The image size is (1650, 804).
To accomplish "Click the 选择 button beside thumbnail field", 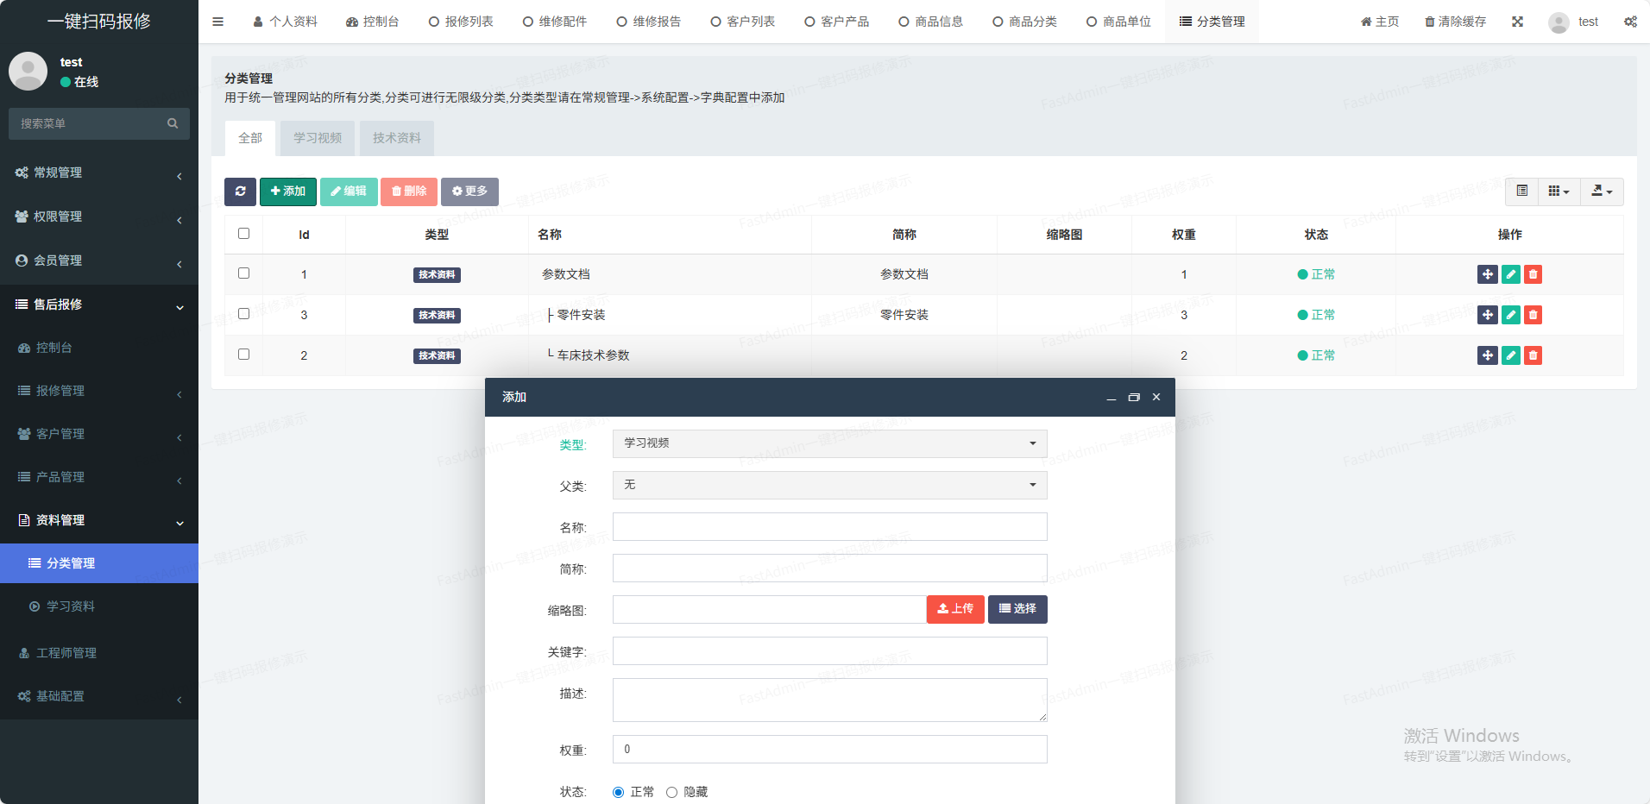I will 1017,609.
